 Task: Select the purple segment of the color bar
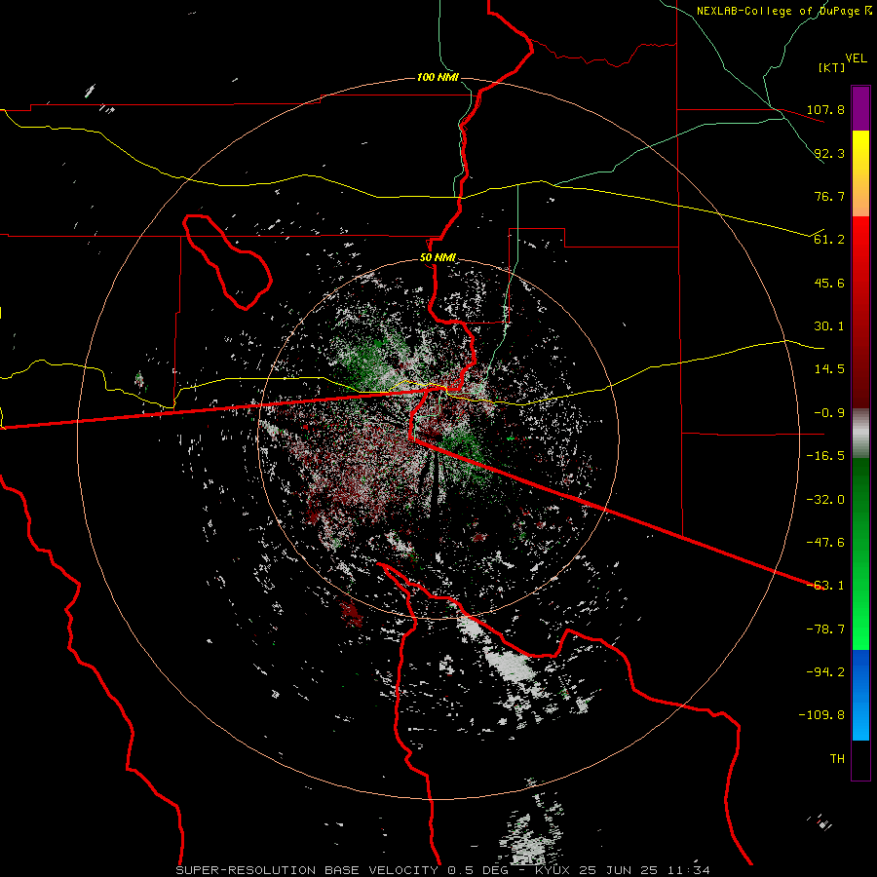[x=860, y=108]
